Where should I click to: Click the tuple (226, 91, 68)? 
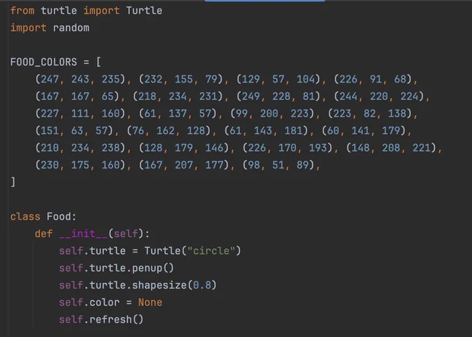[x=373, y=79]
